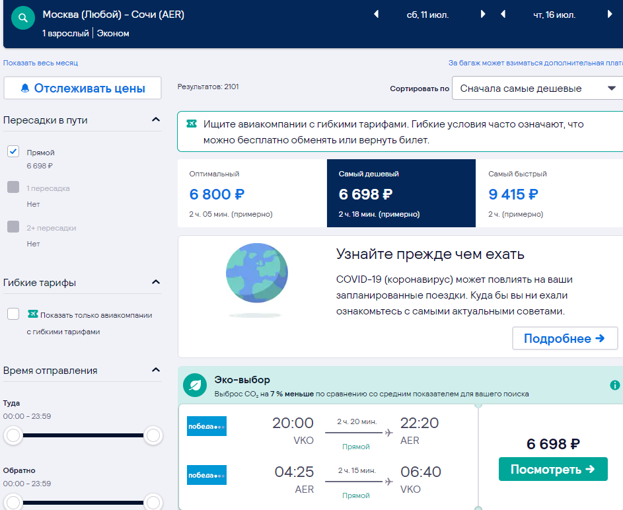
Task: Select the Самый дешевый 6 698 ₽ tab
Action: [401, 194]
